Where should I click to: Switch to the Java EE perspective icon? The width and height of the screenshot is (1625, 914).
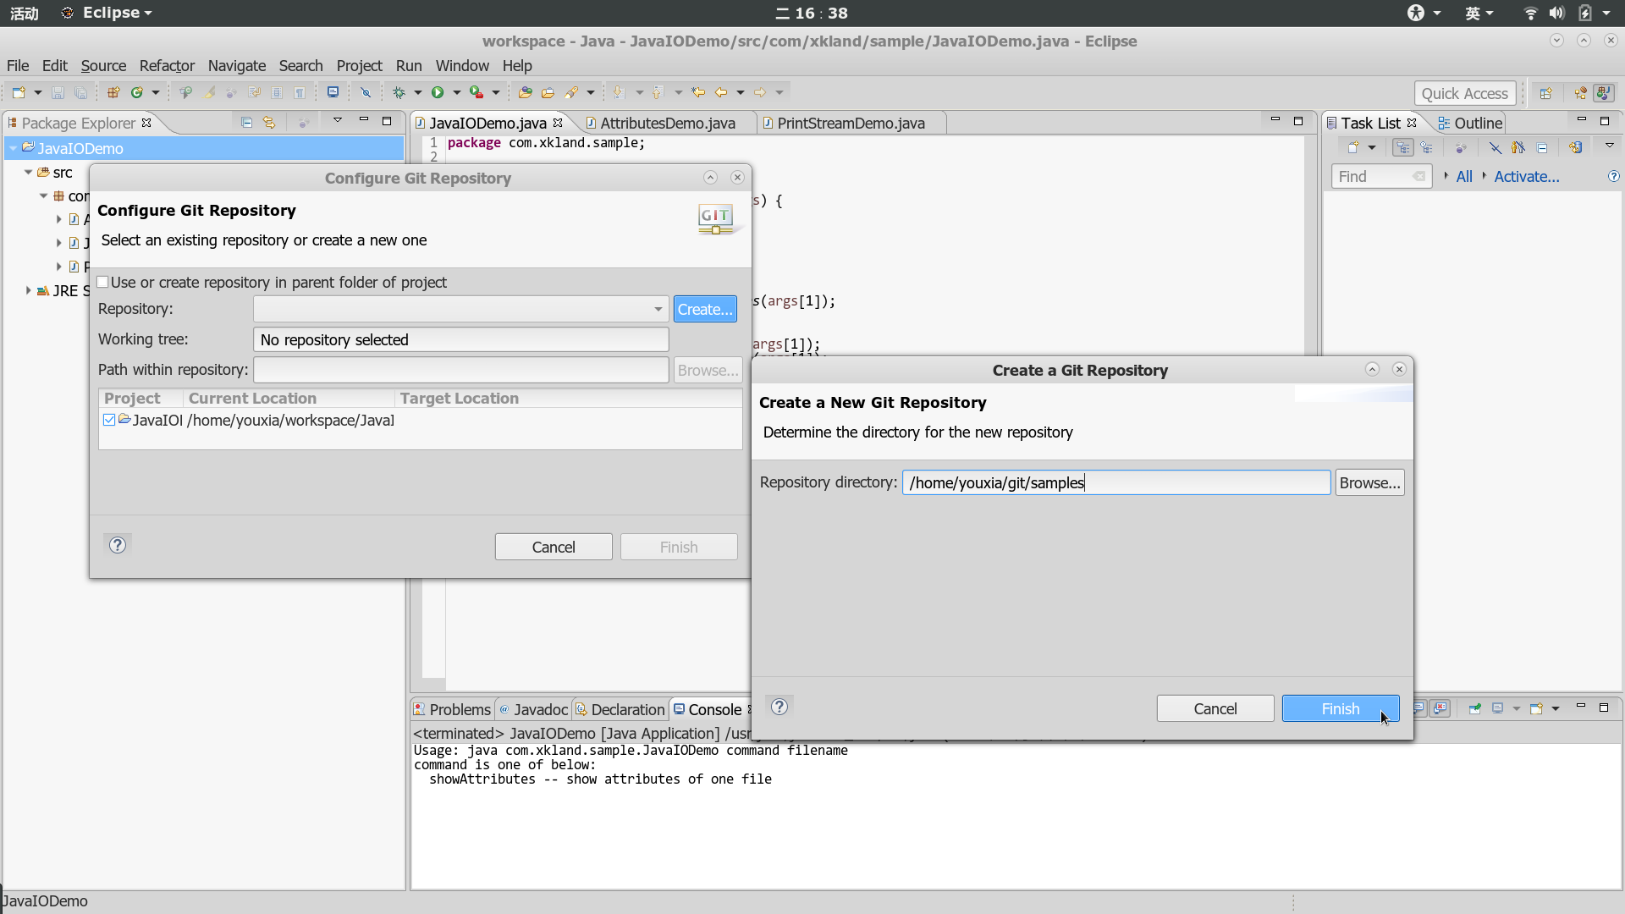tap(1580, 93)
